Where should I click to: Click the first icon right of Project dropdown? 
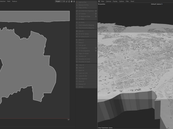67,1
